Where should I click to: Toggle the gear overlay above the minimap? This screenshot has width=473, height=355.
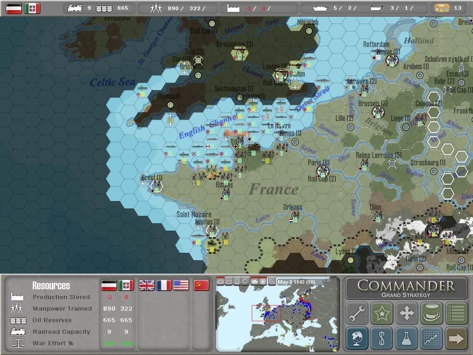tap(246, 282)
